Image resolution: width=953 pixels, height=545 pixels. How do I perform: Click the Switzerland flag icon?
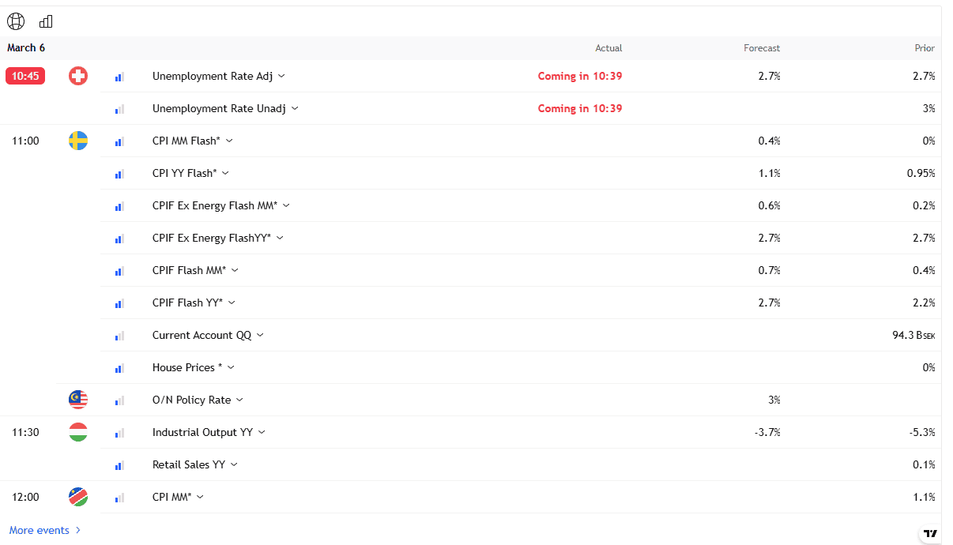[x=78, y=76]
